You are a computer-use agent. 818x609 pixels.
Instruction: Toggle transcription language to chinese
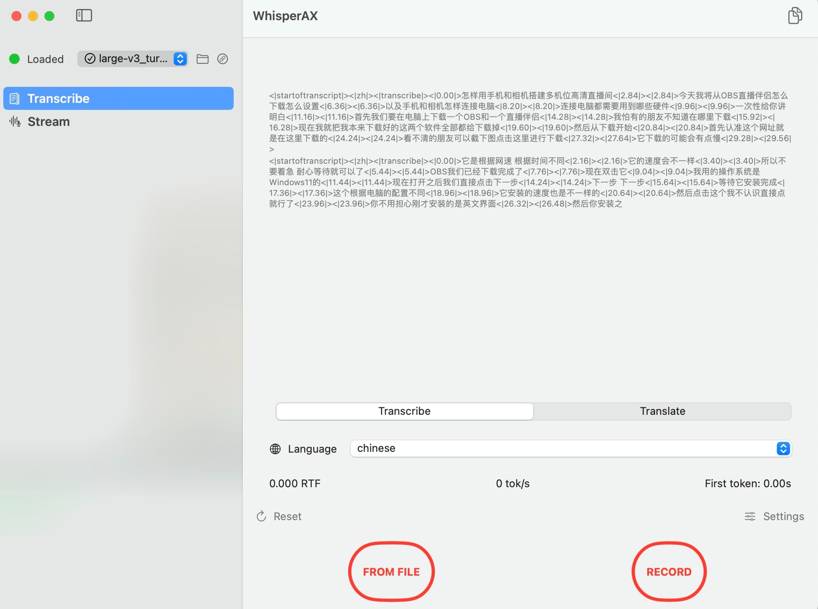pyautogui.click(x=571, y=448)
